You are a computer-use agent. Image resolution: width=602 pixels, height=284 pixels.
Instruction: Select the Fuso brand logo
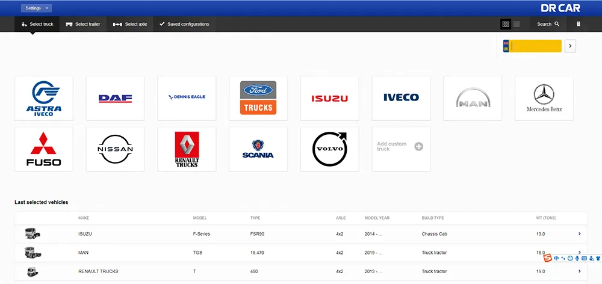[x=44, y=149]
